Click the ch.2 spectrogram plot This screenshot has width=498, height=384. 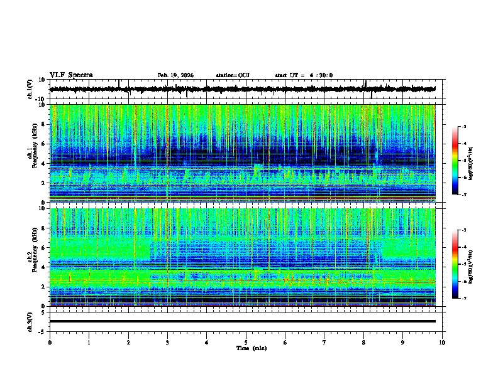pos(243,257)
